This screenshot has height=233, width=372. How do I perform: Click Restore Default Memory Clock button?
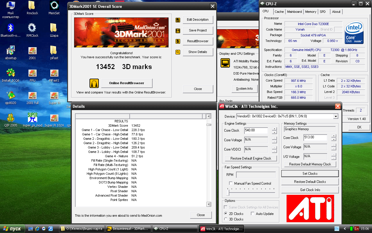(x=310, y=164)
